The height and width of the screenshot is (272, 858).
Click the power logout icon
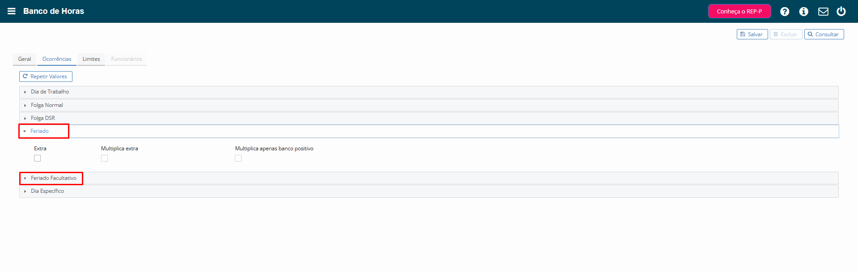[x=841, y=11]
